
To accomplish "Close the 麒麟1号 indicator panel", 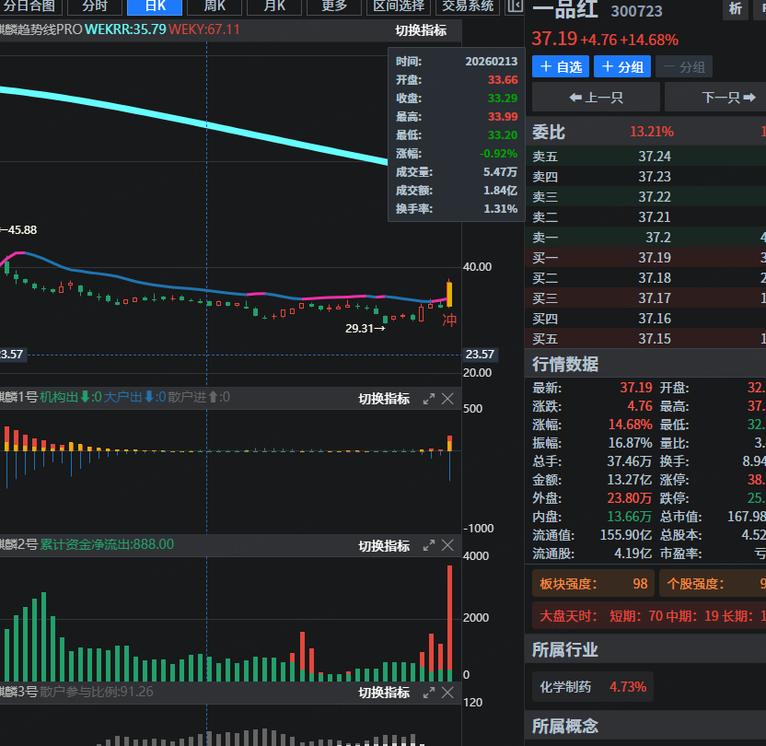I will click(447, 399).
